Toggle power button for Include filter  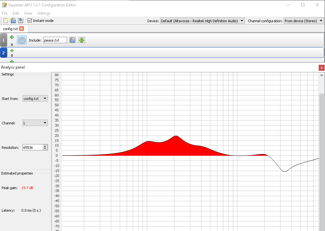[22, 40]
